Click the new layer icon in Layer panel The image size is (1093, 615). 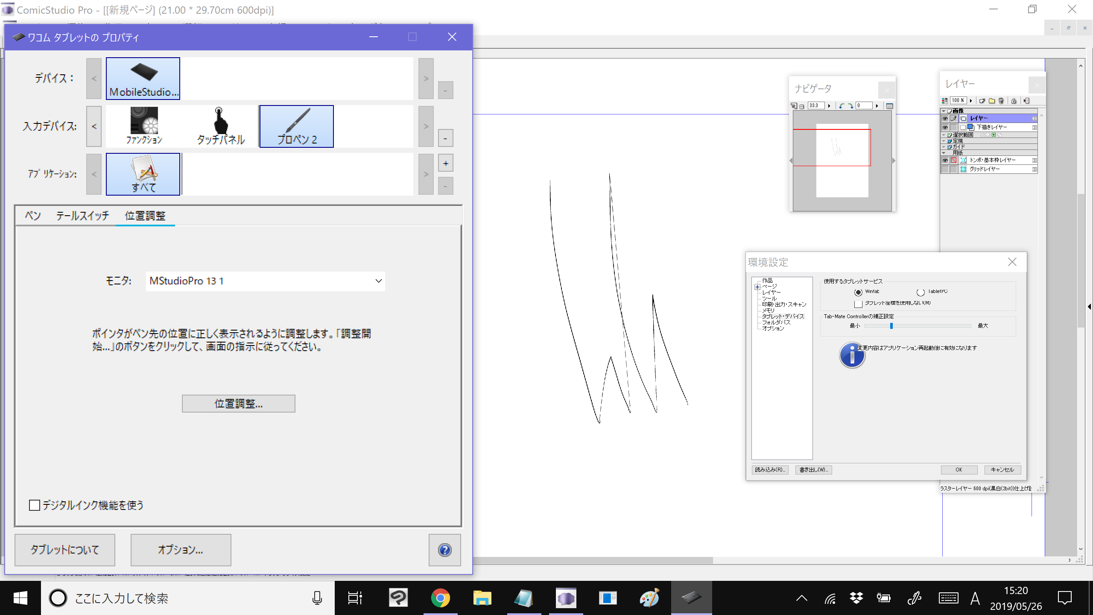click(982, 101)
